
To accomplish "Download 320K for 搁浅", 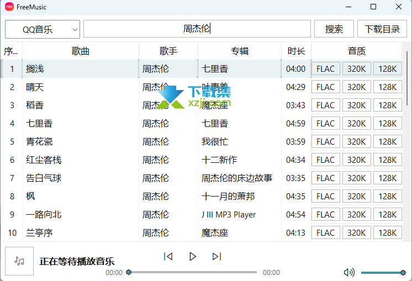I will coord(357,69).
